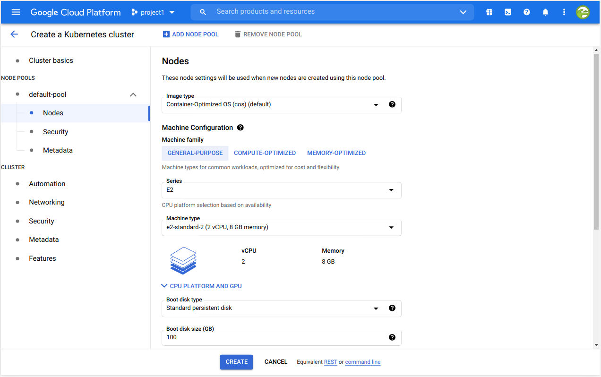Click the Machine Configuration help icon
Viewport: 601px width, 377px height.
(240, 128)
